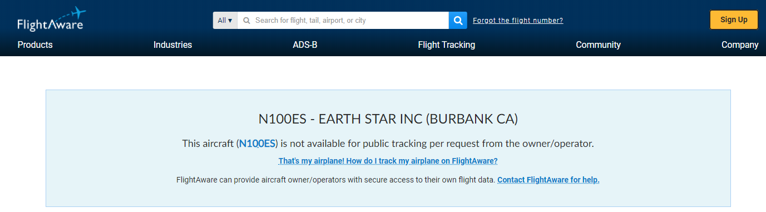Click the blue magnifier search button
The height and width of the screenshot is (212, 766).
pyautogui.click(x=458, y=21)
